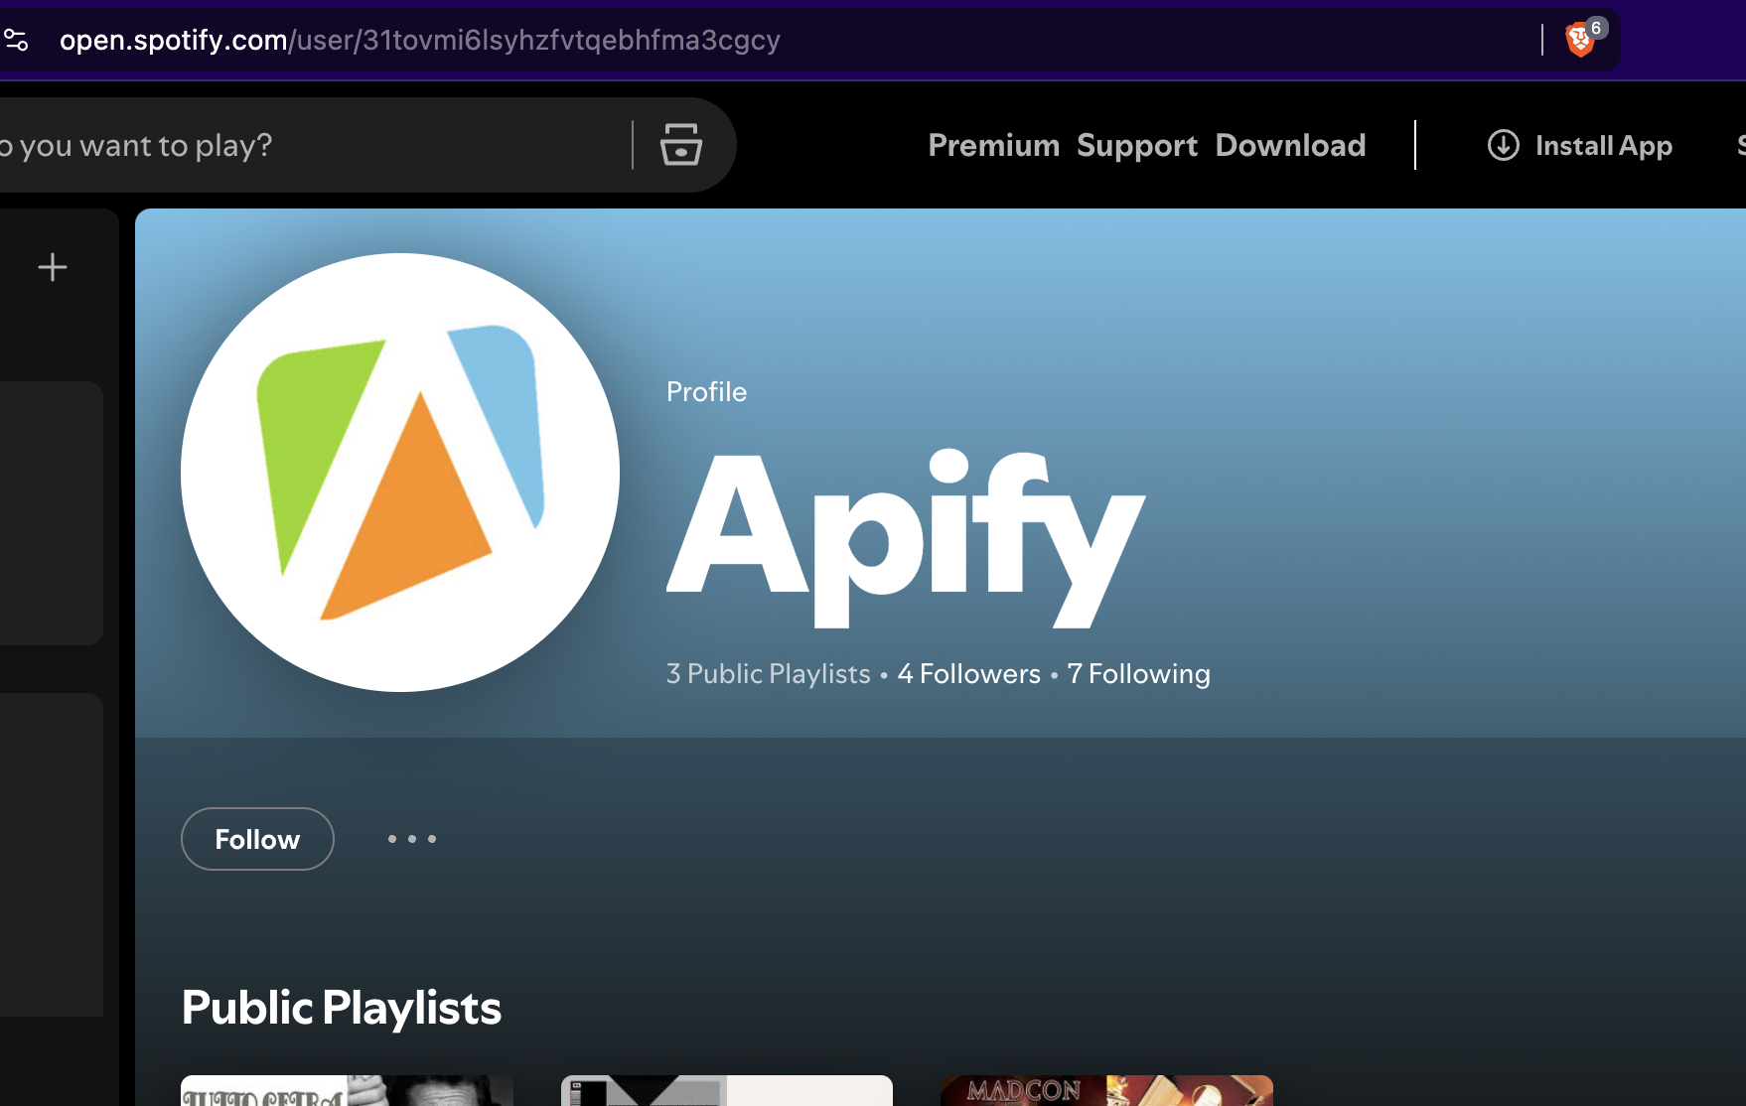The width and height of the screenshot is (1746, 1106).
Task: Click the 'Profile' label
Action: [706, 391]
